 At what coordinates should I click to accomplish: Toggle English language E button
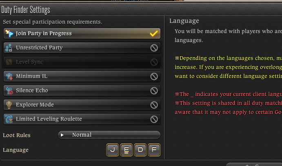pyautogui.click(x=126, y=150)
